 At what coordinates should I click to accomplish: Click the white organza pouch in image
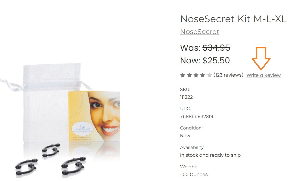pyautogui.click(x=48, y=102)
